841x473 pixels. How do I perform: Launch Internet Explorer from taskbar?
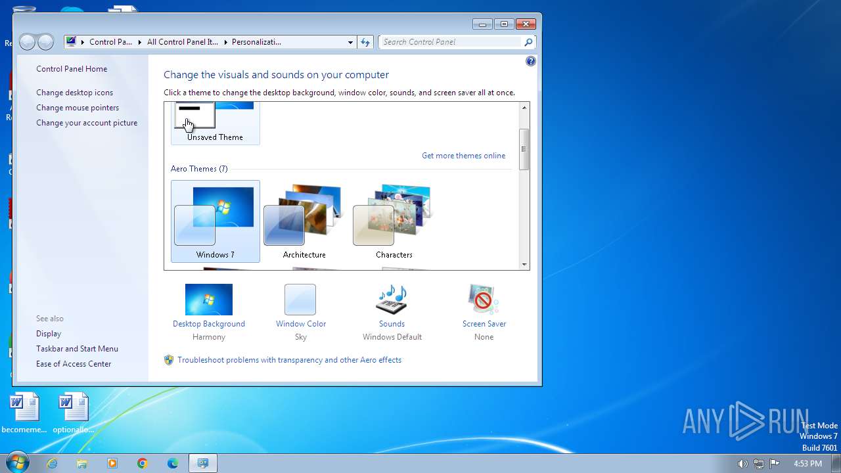point(52,463)
